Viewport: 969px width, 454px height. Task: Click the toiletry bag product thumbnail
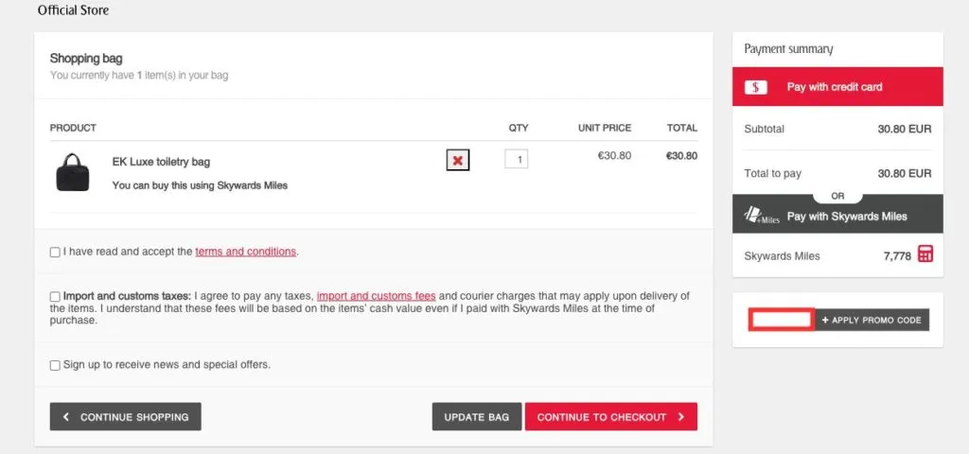coord(72,172)
